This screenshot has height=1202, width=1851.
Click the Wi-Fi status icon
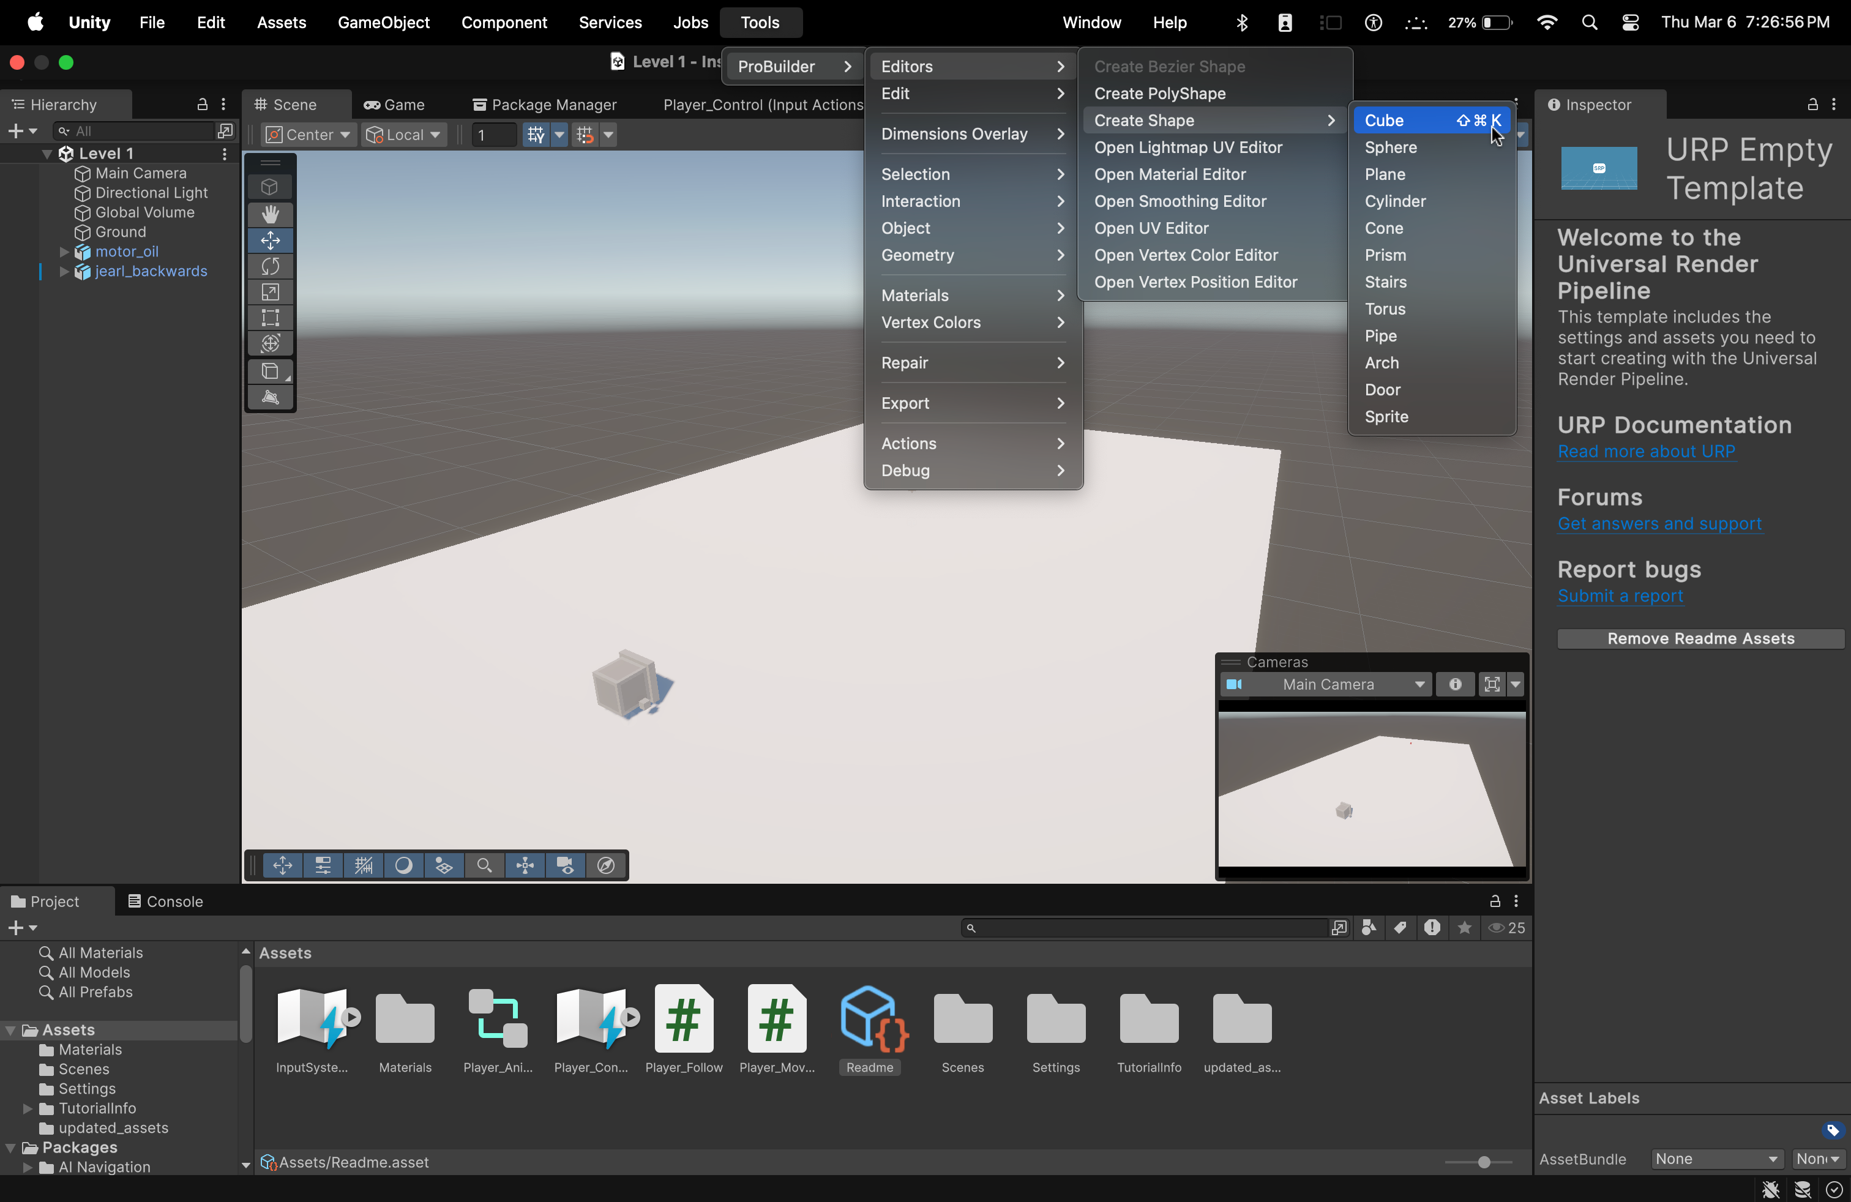coord(1547,23)
